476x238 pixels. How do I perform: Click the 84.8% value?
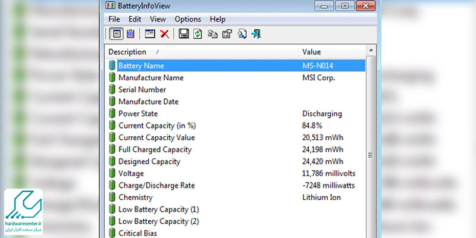pos(312,126)
